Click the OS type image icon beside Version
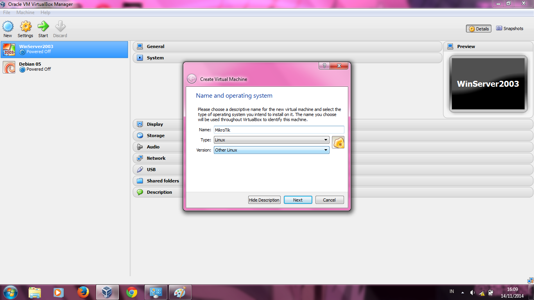534x300 pixels. pos(338,142)
